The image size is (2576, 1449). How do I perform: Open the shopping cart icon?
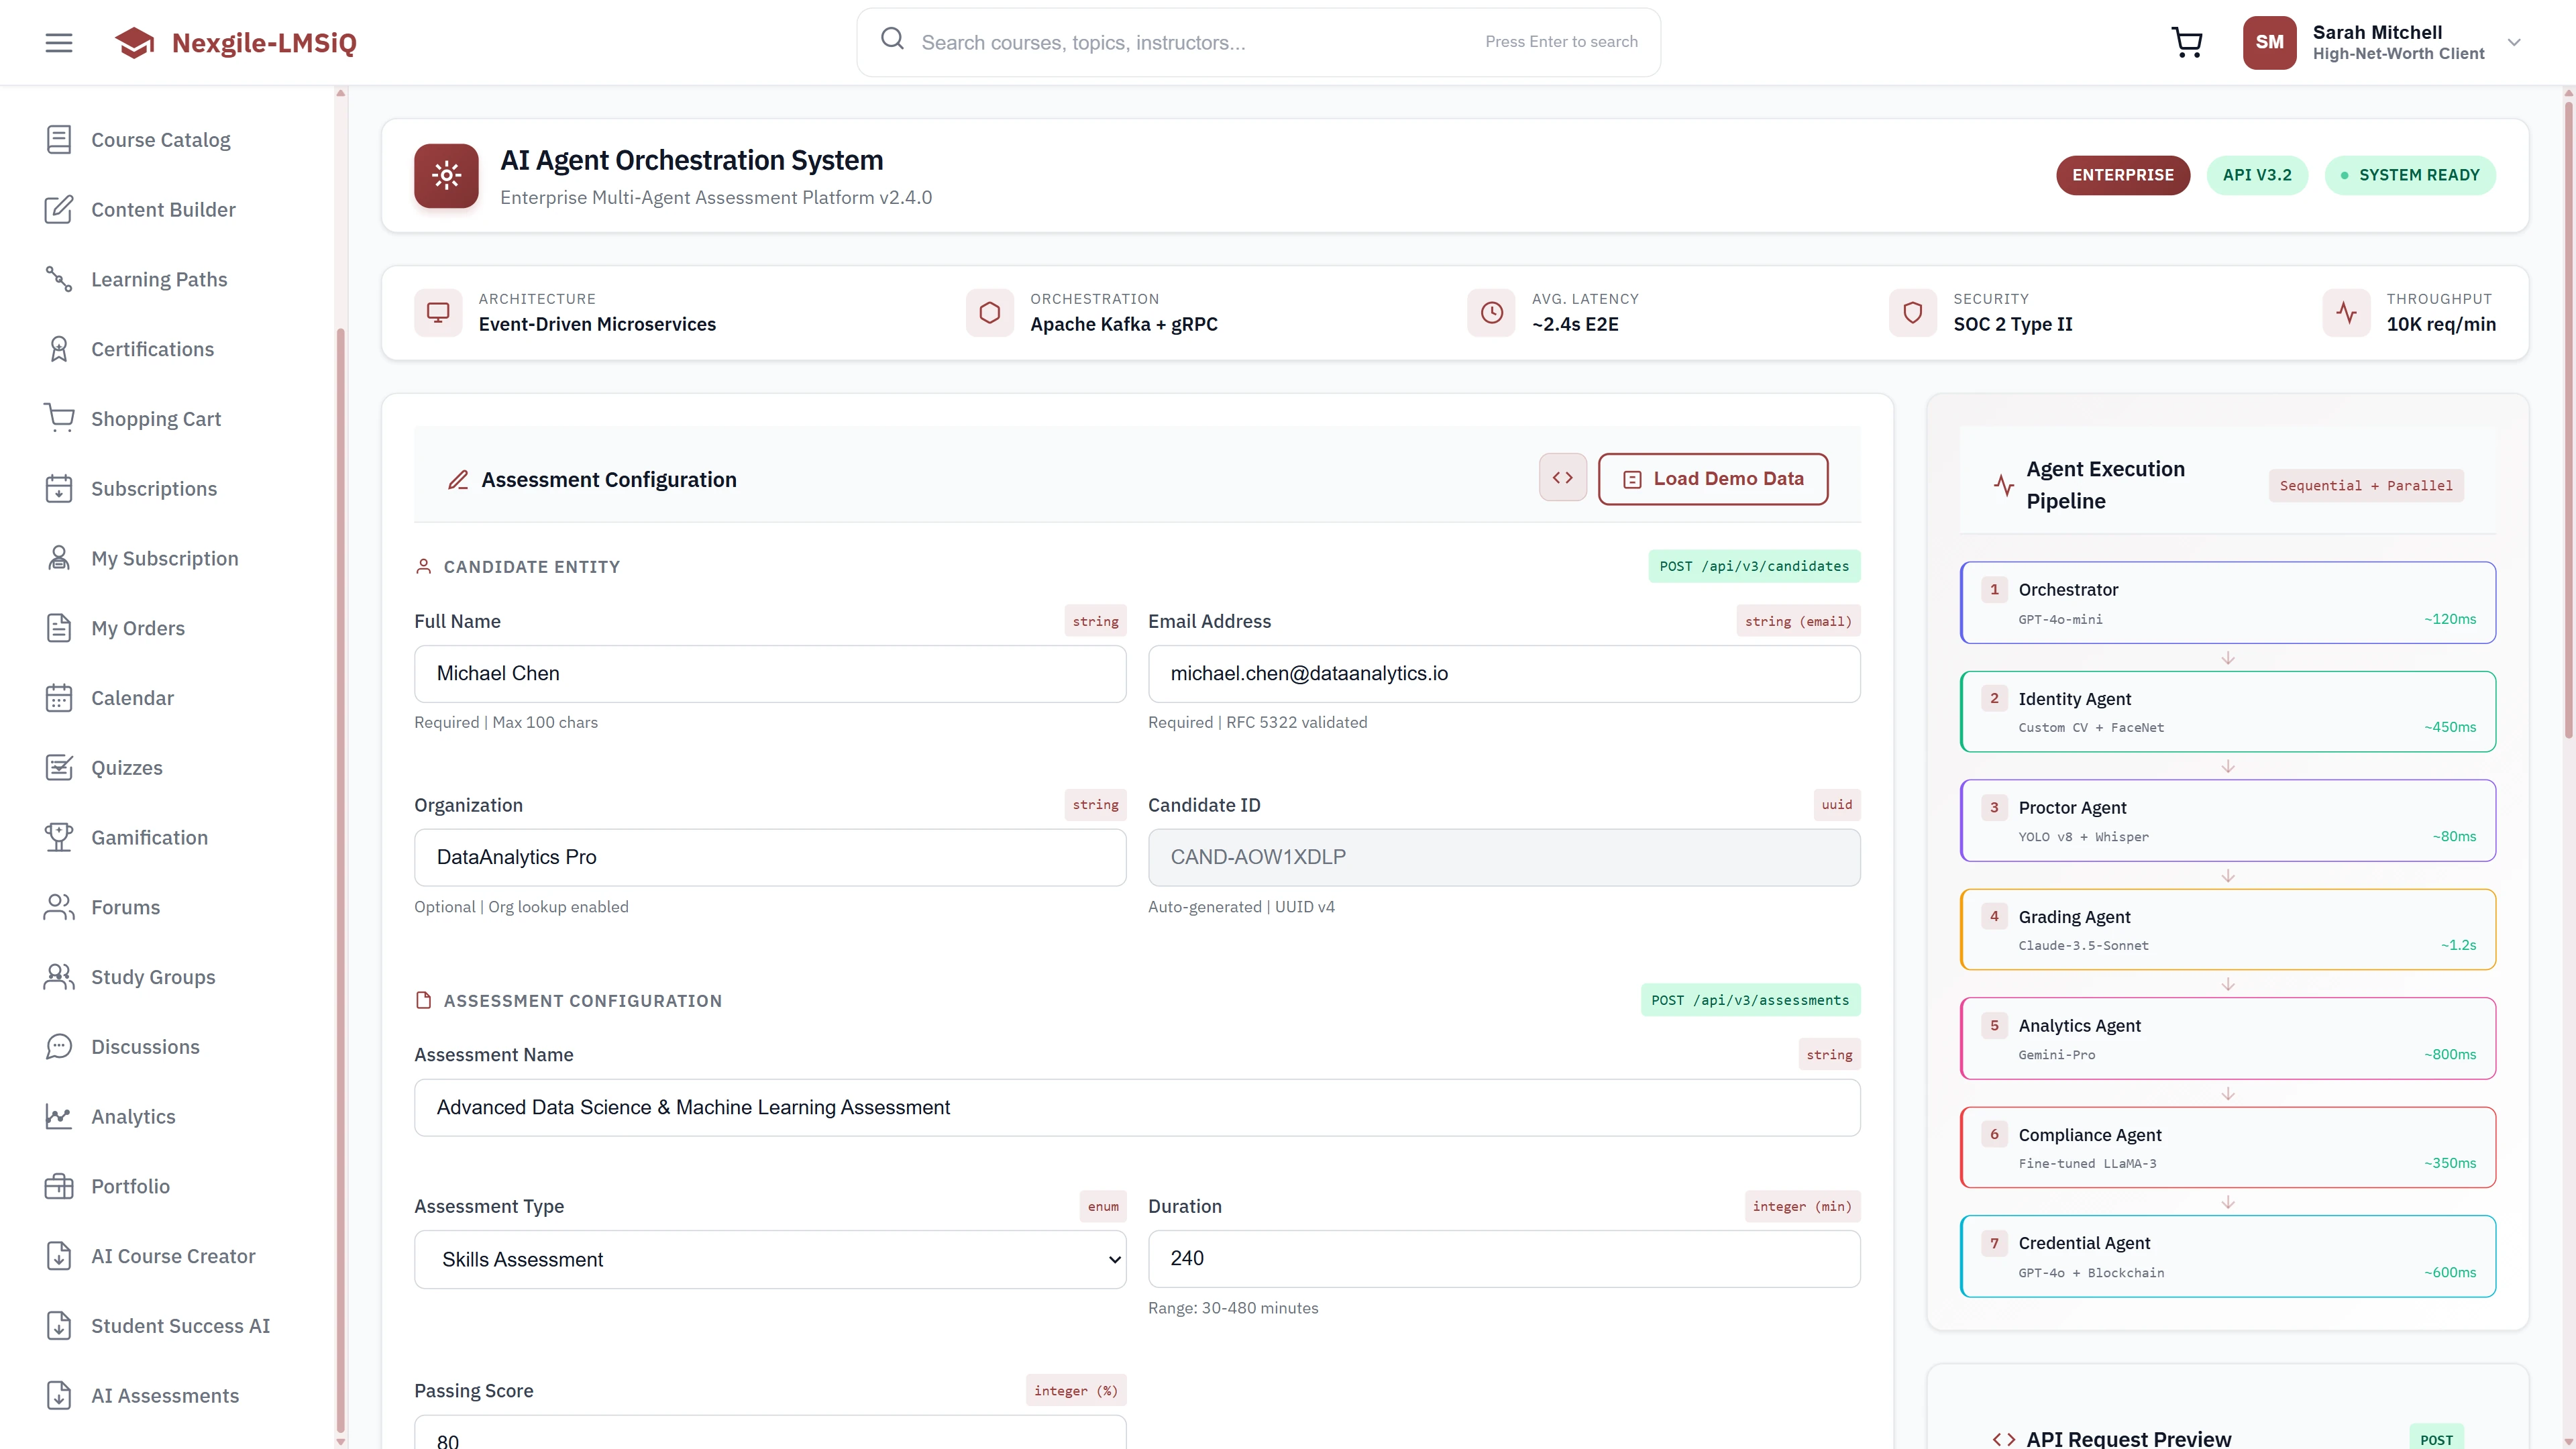[2187, 42]
